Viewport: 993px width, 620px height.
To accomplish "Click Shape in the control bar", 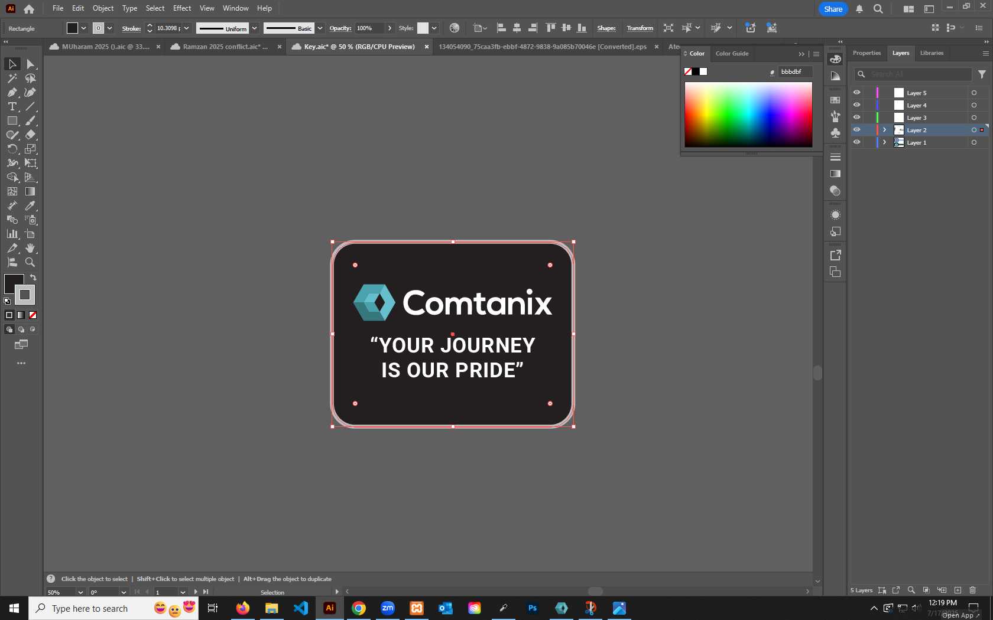I will (606, 28).
